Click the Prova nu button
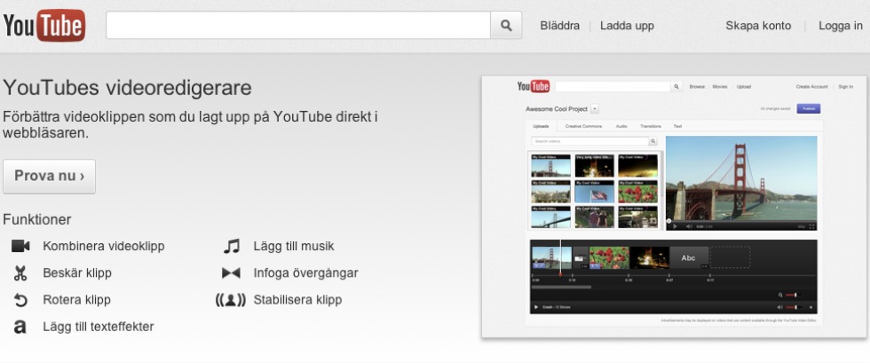This screenshot has width=870, height=363. 50,177
